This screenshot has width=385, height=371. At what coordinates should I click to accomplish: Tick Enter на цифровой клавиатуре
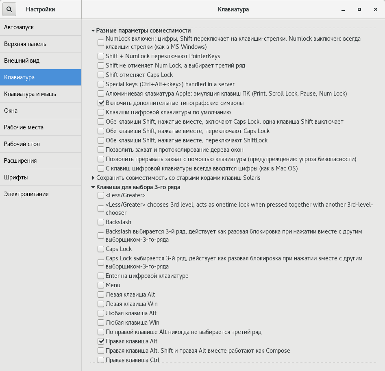pos(101,276)
